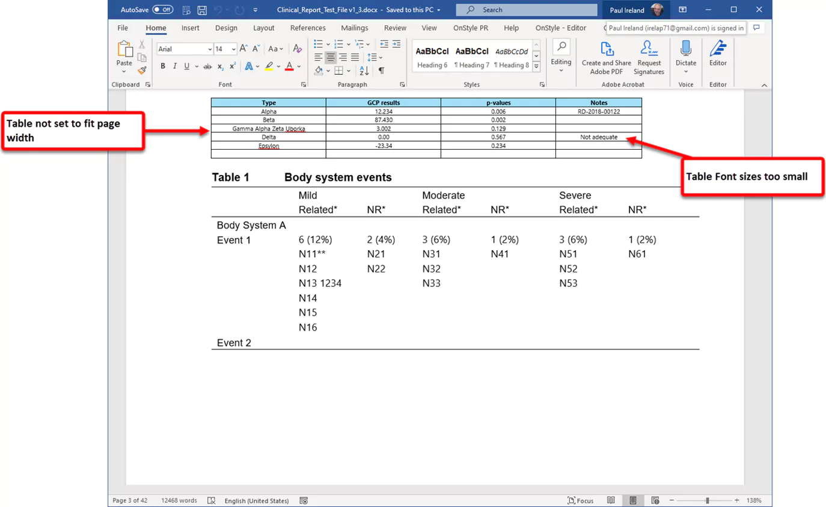Click the Redo icon in title bar
Screen dimensions: 826x507
coord(240,10)
